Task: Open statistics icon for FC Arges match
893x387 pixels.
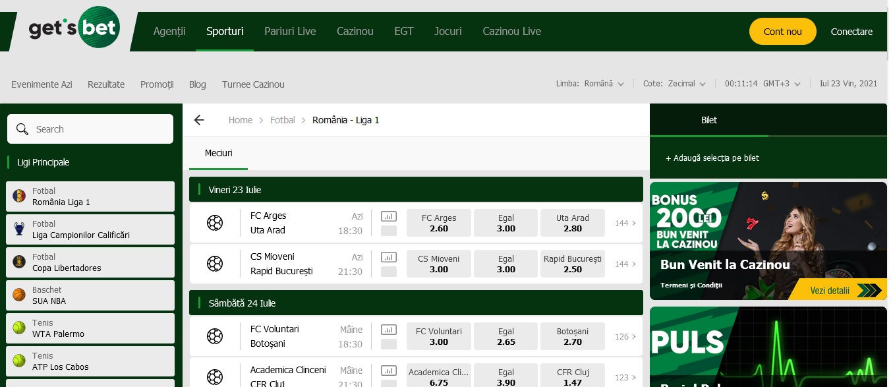Action: 389,216
